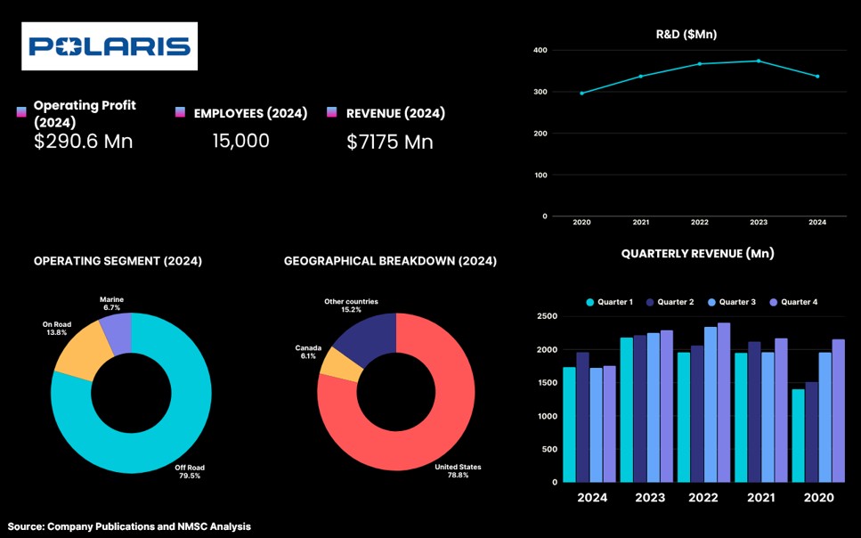Click the 2022 label on quarterly revenue axis
The width and height of the screenshot is (861, 538).
pos(703,498)
